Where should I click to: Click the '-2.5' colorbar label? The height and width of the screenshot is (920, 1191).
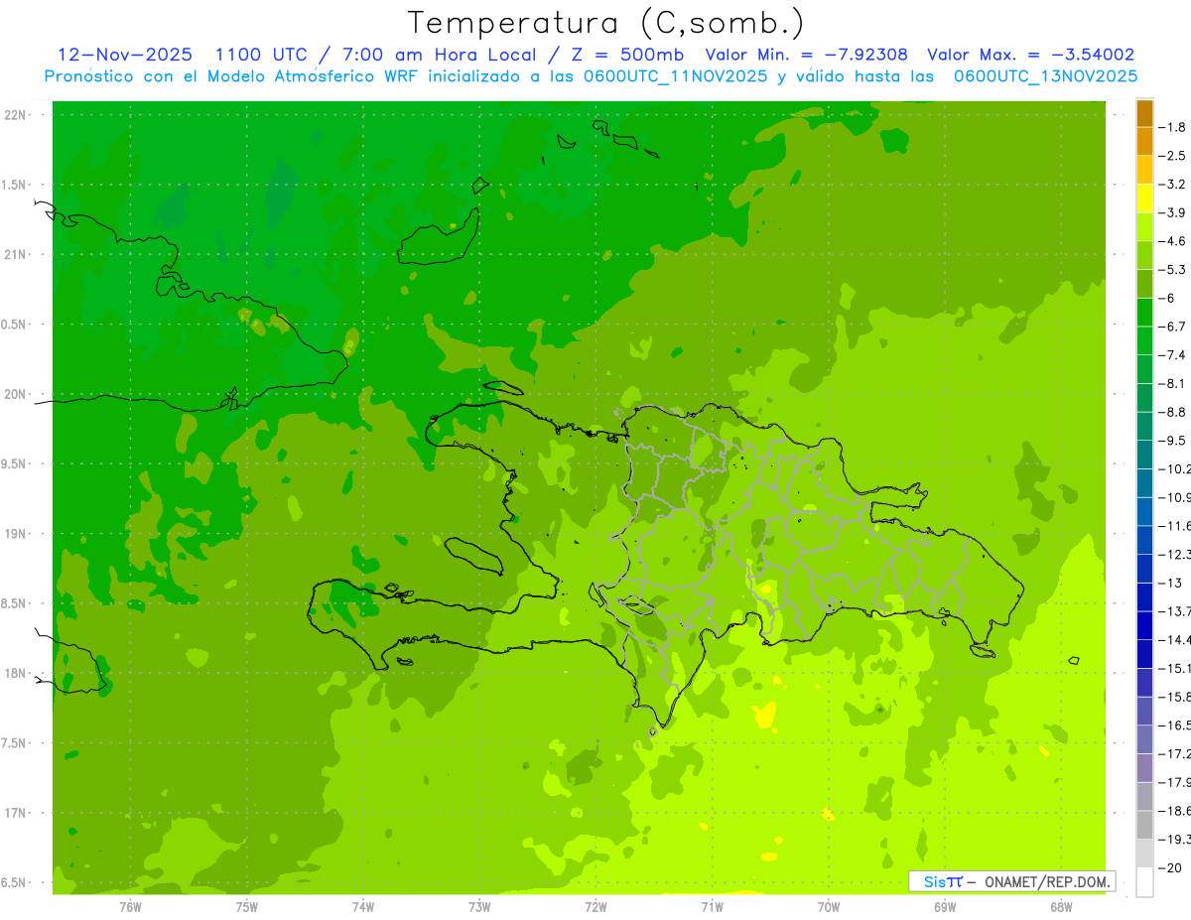click(x=1173, y=156)
